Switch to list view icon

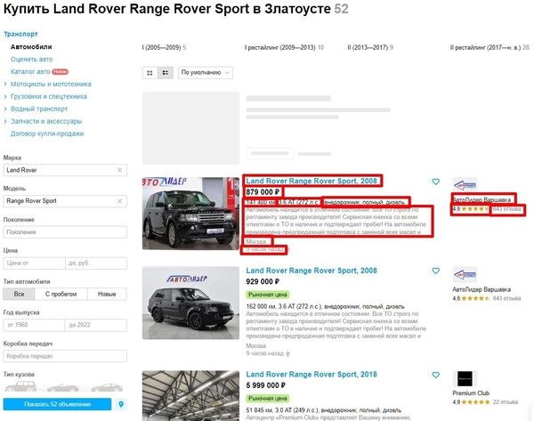(166, 73)
